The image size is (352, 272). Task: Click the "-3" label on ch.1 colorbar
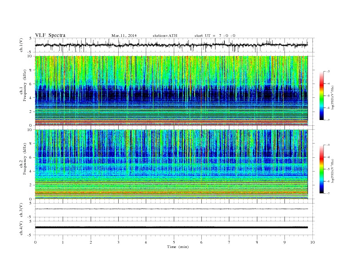point(328,72)
